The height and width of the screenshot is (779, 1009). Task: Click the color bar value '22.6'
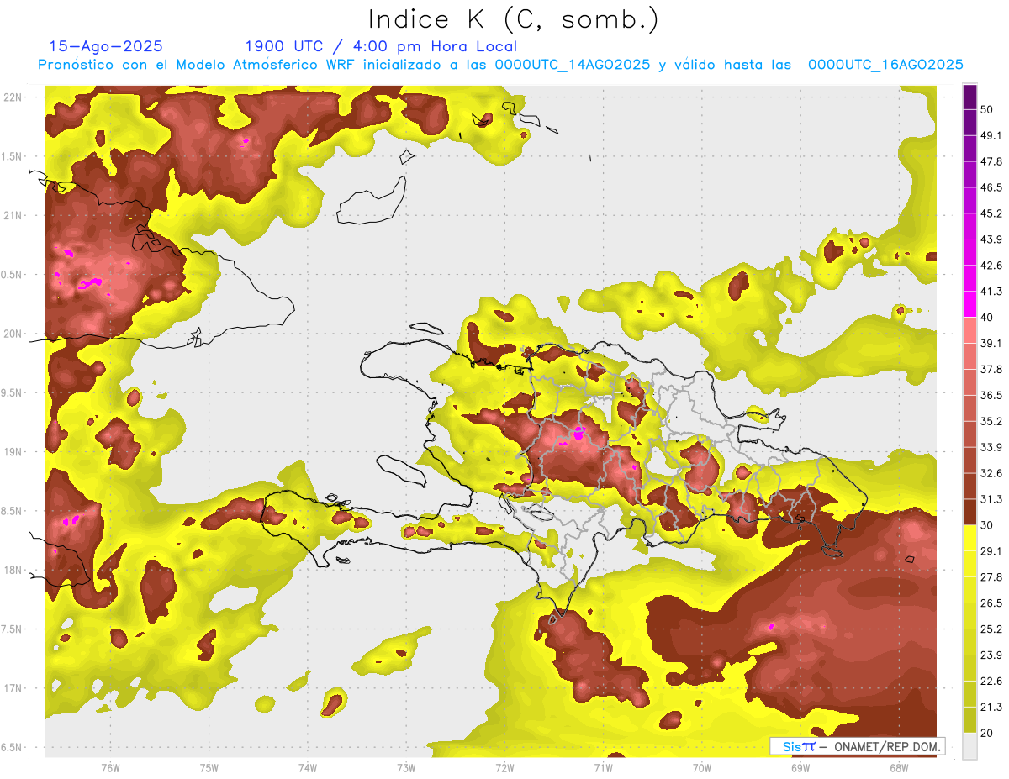991,682
